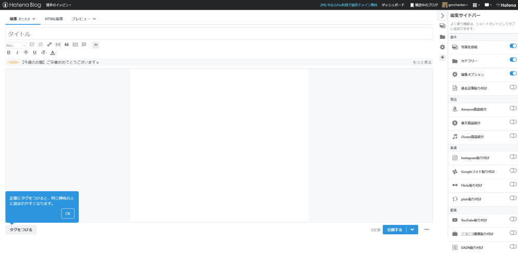Open the Hatena services grid menu
The image size is (518, 254).
476,5
